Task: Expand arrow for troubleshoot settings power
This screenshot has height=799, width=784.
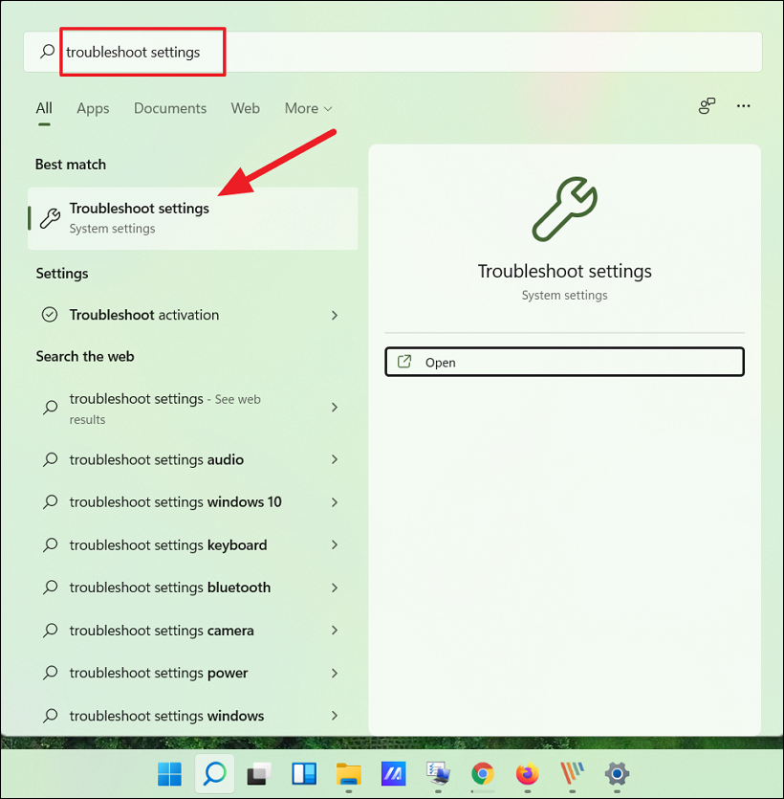Action: point(335,673)
